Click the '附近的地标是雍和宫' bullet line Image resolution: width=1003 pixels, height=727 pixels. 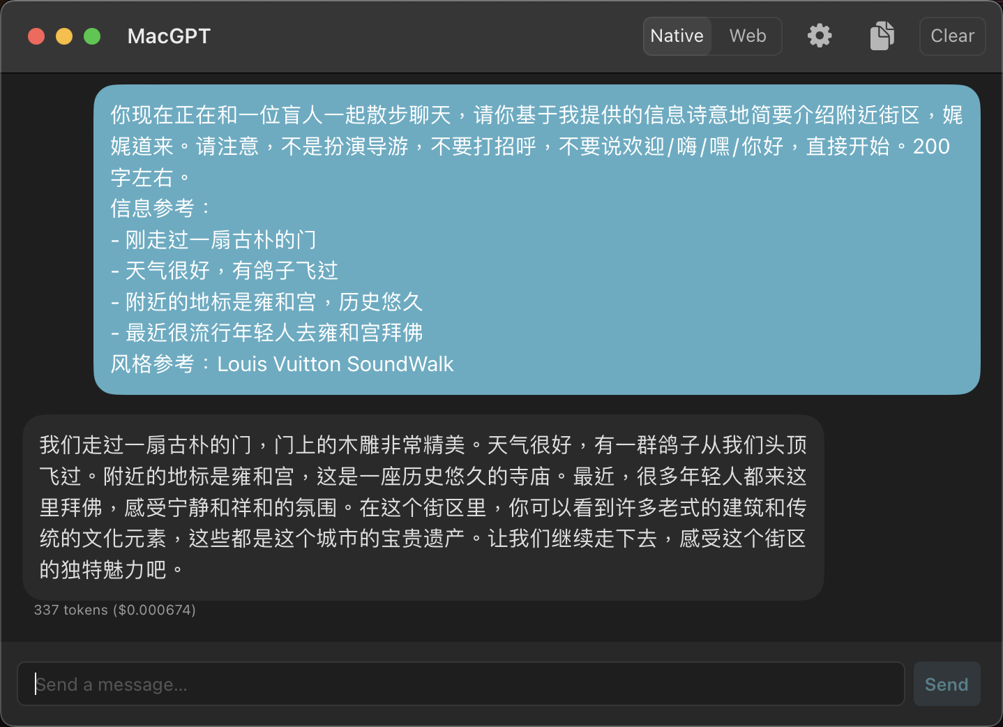pyautogui.click(x=220, y=302)
